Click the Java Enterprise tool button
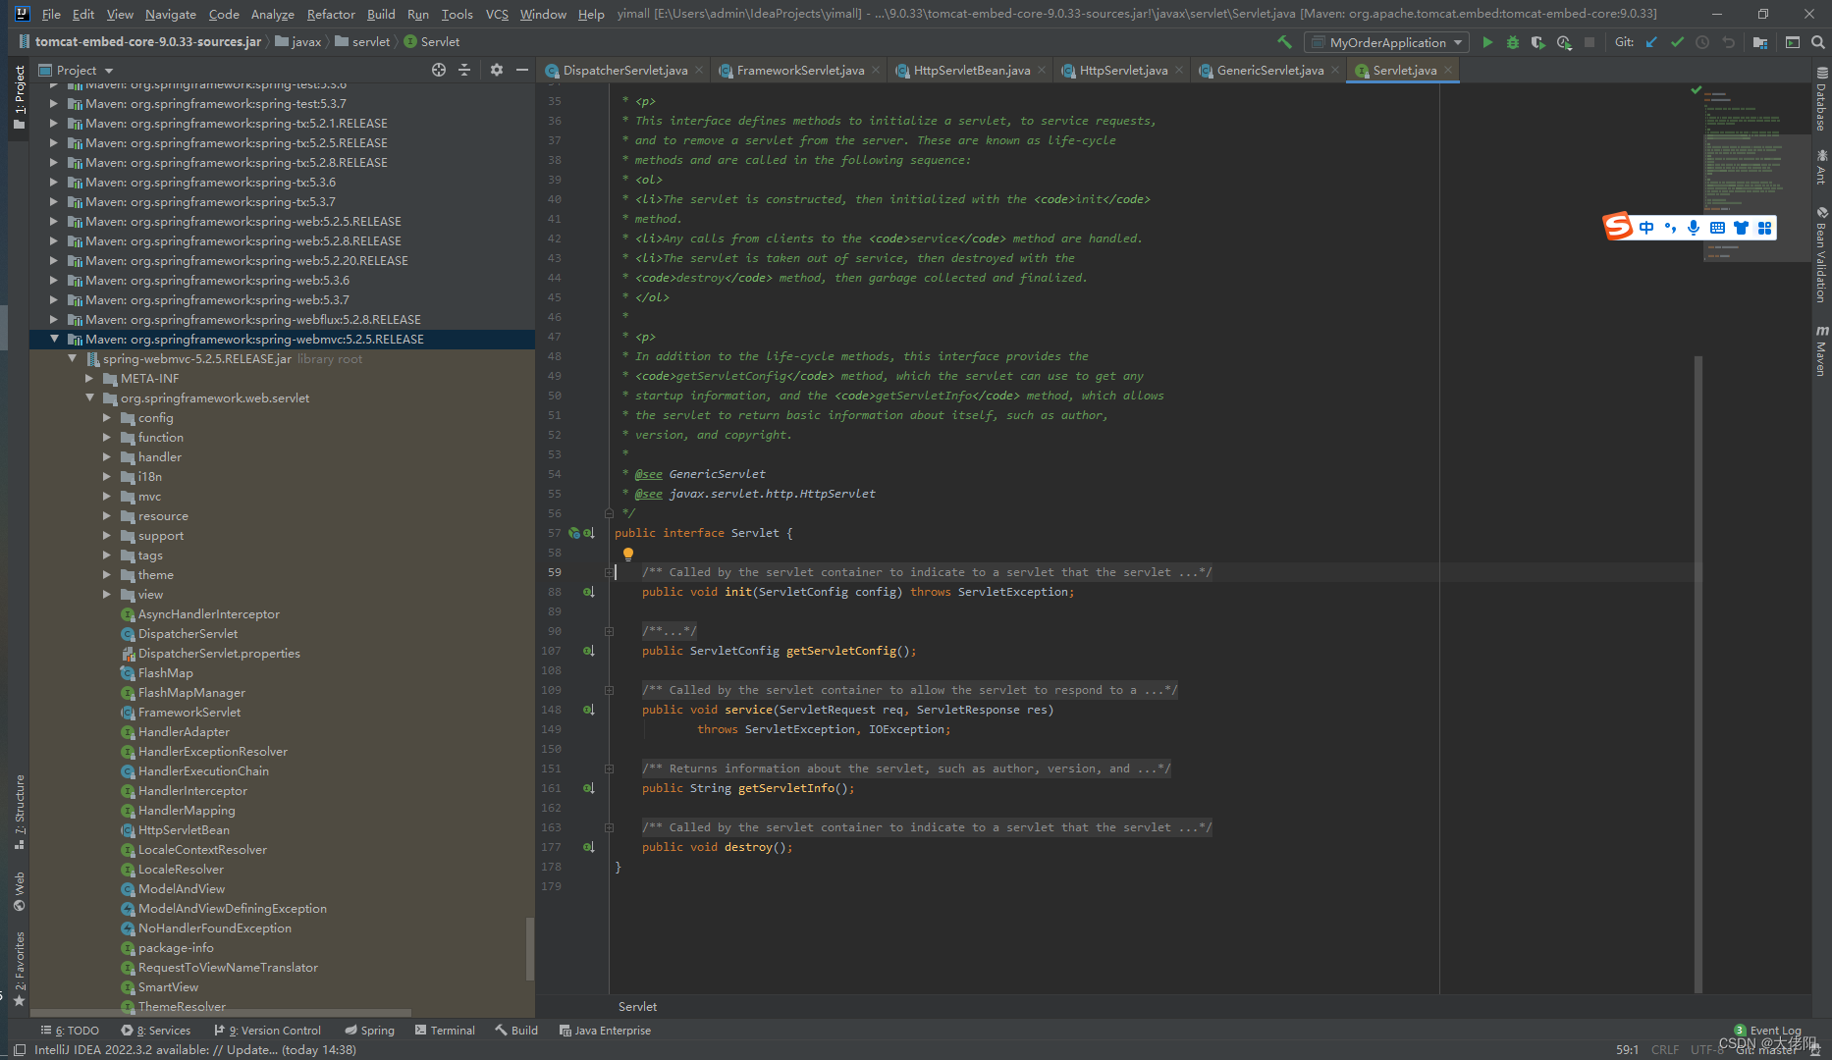Screen dimensions: 1832x1060 click(x=605, y=1031)
